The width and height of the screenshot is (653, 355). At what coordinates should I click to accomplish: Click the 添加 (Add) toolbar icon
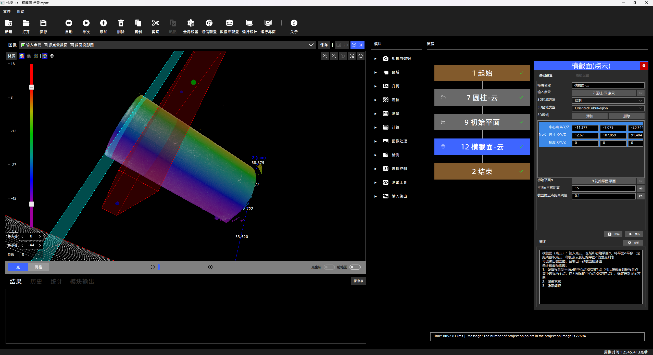[x=104, y=23]
